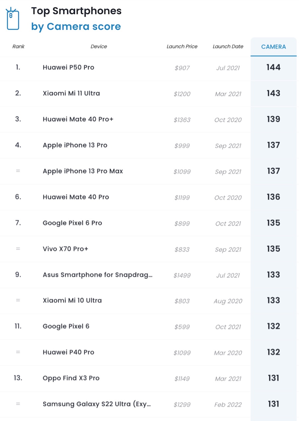Viewport: 299px width, 421px height.
Task: Click on Apple iPhone 13 Pro Max
Action: [83, 171]
